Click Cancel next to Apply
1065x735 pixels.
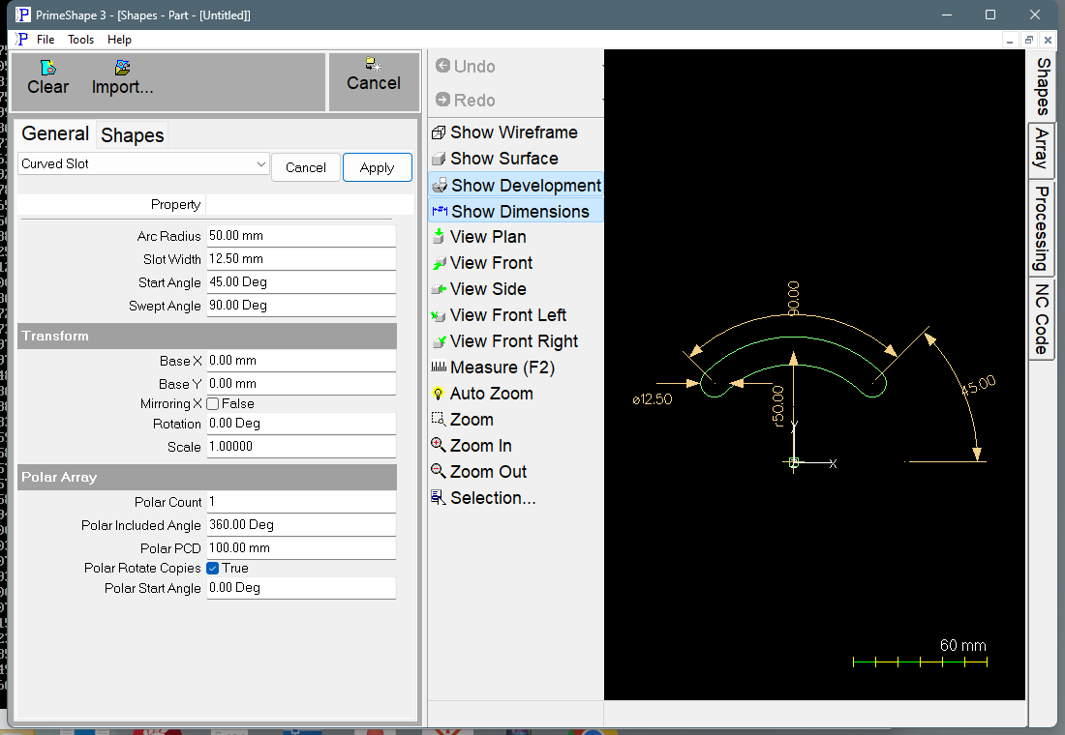pyautogui.click(x=306, y=167)
